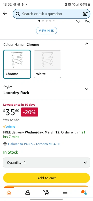Screen dimensions: 93x201
Task: Select the White colour option
Action: coord(47,64)
